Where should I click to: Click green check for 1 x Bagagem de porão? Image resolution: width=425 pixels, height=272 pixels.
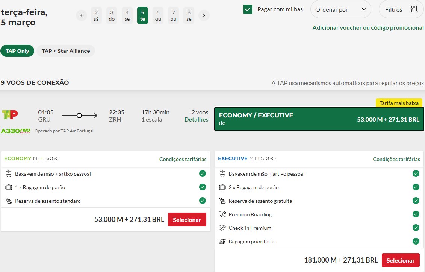[203, 187]
